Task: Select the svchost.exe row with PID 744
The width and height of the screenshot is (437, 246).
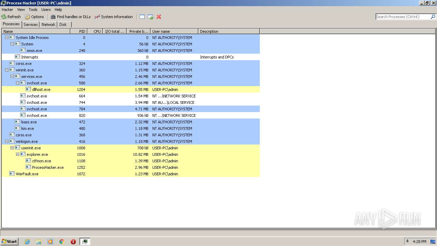Action: click(x=131, y=102)
